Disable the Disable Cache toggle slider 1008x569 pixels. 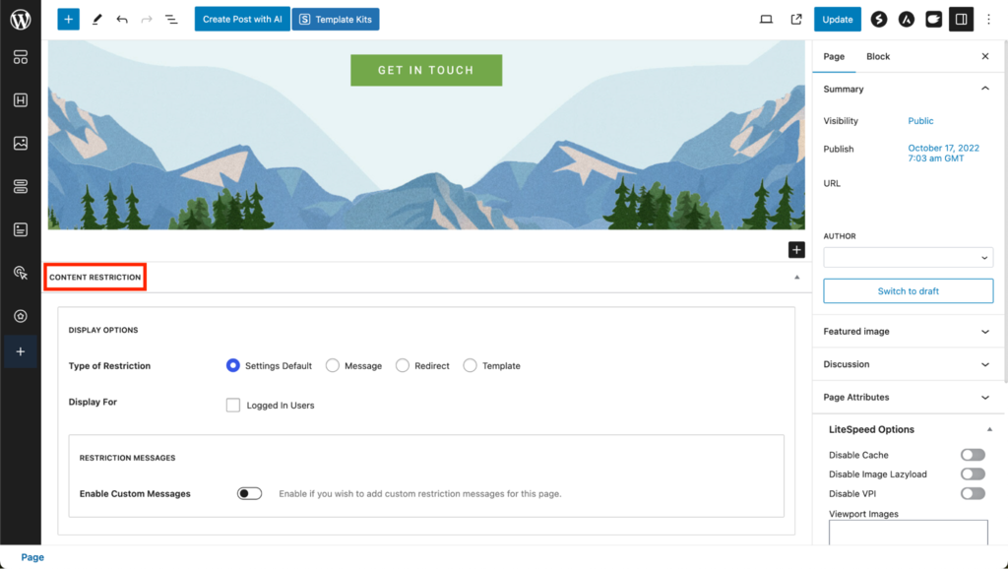(x=973, y=454)
